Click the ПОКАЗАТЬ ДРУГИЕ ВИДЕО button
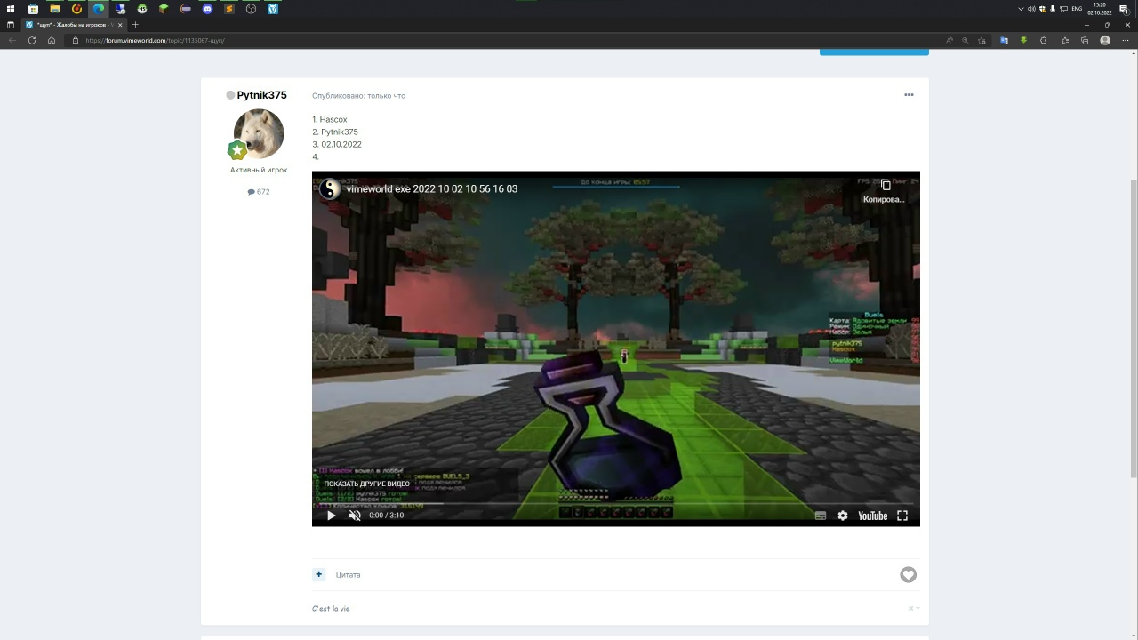This screenshot has height=640, width=1138. coord(366,484)
